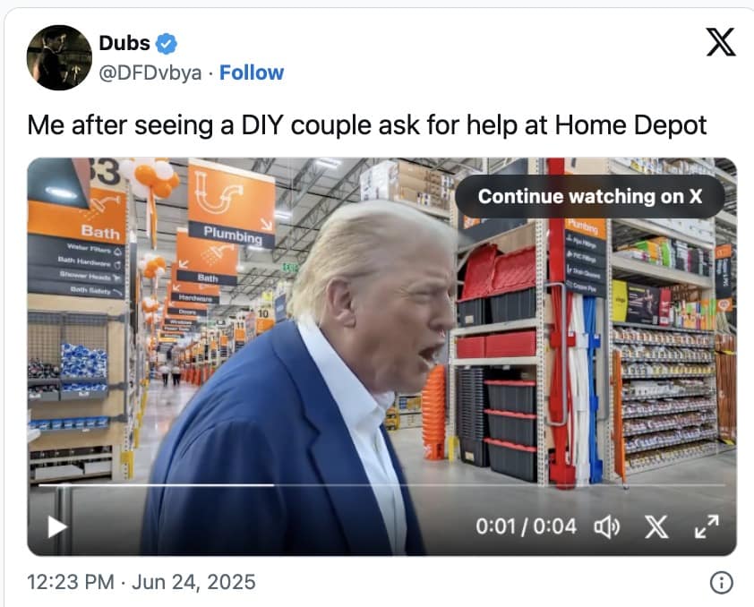Open the tweet timestamp 12:23 PM · Jun 24, 2025
Image resolution: width=754 pixels, height=607 pixels.
[141, 582]
